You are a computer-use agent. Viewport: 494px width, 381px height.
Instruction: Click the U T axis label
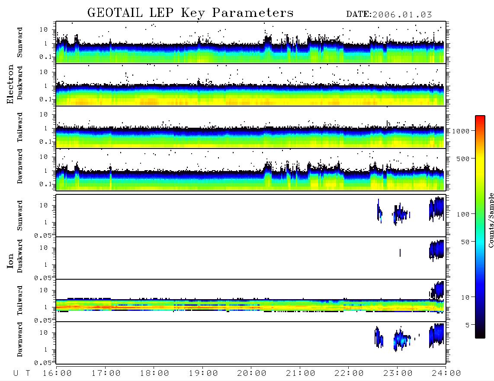tap(22, 373)
